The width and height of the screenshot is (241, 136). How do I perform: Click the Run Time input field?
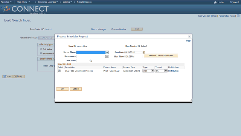pyautogui.click(x=133, y=57)
